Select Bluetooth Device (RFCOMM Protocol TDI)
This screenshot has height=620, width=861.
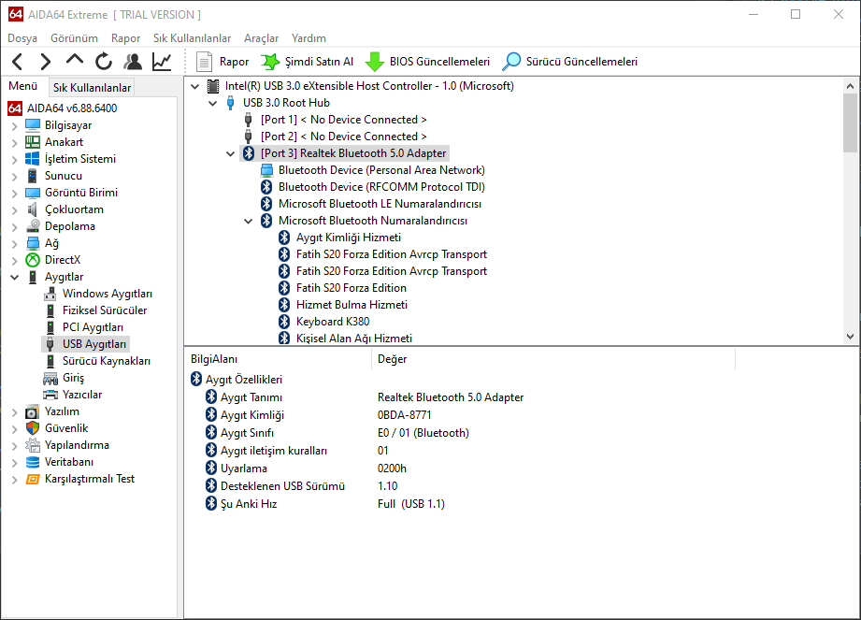(x=381, y=187)
